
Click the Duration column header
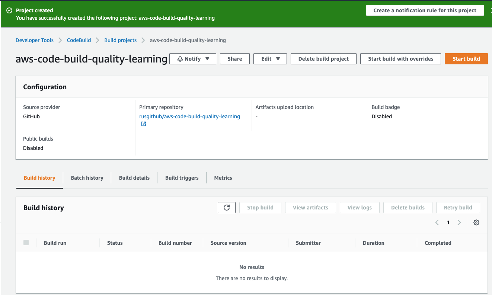(x=374, y=243)
